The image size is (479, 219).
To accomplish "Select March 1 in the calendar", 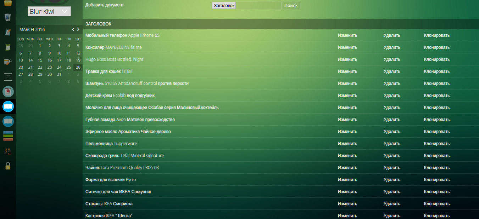I will [x=40, y=46].
